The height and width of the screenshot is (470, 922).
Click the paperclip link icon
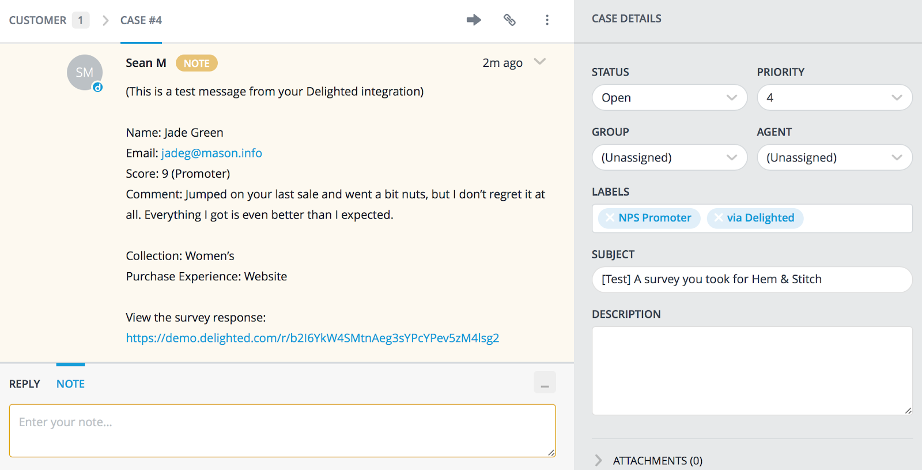[x=509, y=20]
